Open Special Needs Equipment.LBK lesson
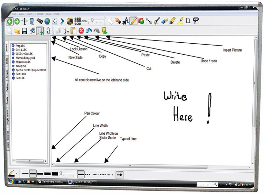This screenshot has height=194, width=264. tap(31, 70)
